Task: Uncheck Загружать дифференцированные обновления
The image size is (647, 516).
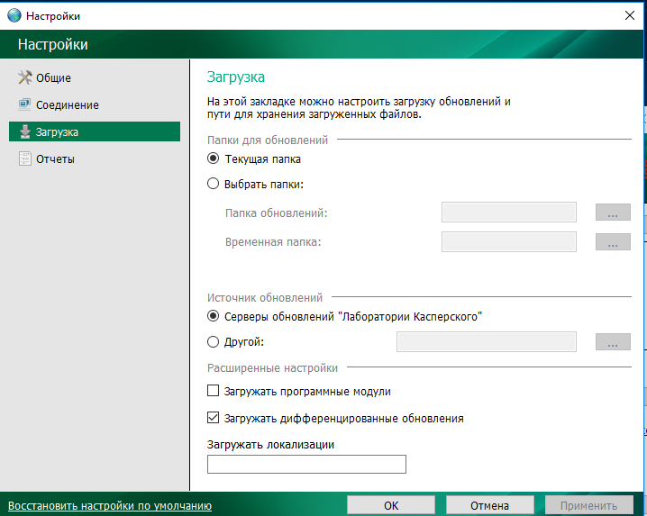Action: click(x=213, y=418)
